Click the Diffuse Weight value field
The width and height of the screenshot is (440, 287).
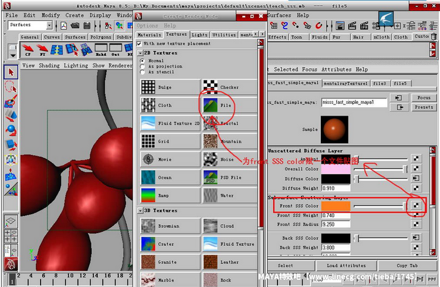336,188
